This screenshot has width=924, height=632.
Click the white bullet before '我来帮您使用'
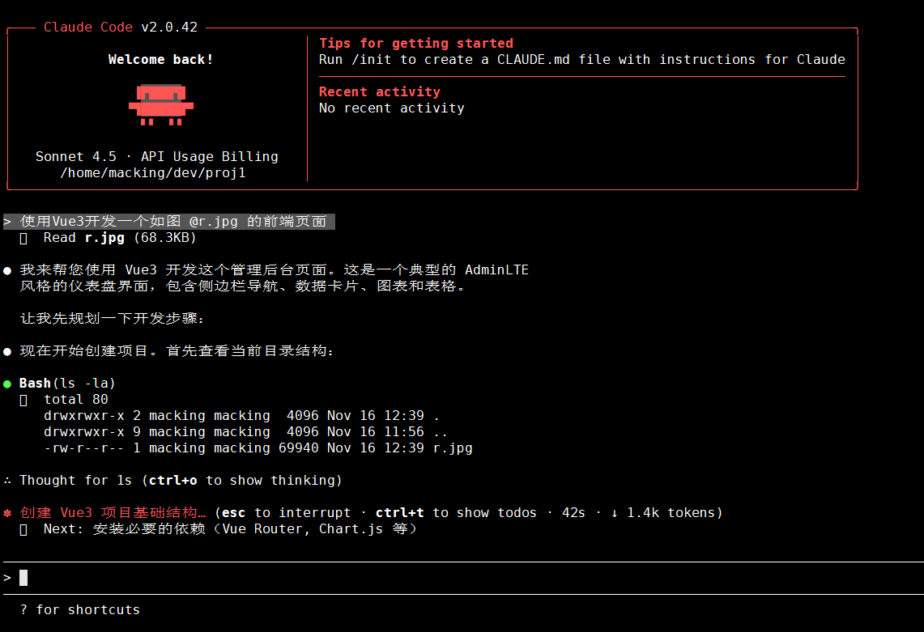(7, 271)
